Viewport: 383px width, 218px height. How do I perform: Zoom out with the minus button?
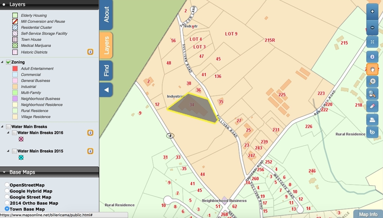click(x=372, y=28)
